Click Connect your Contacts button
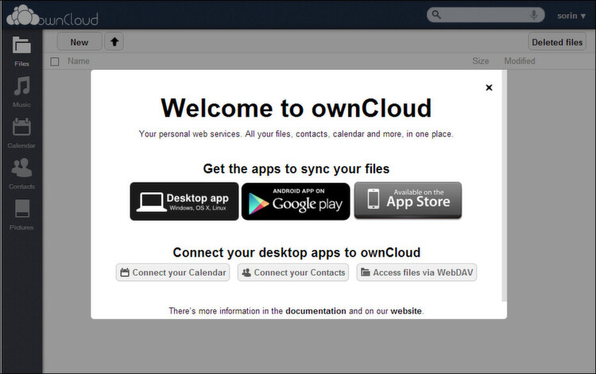 [293, 272]
